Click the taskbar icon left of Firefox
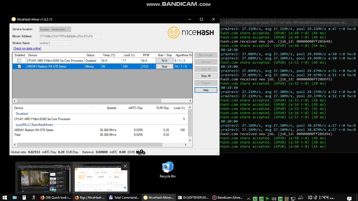Viewport: 358px width, 201px height. click(34, 198)
